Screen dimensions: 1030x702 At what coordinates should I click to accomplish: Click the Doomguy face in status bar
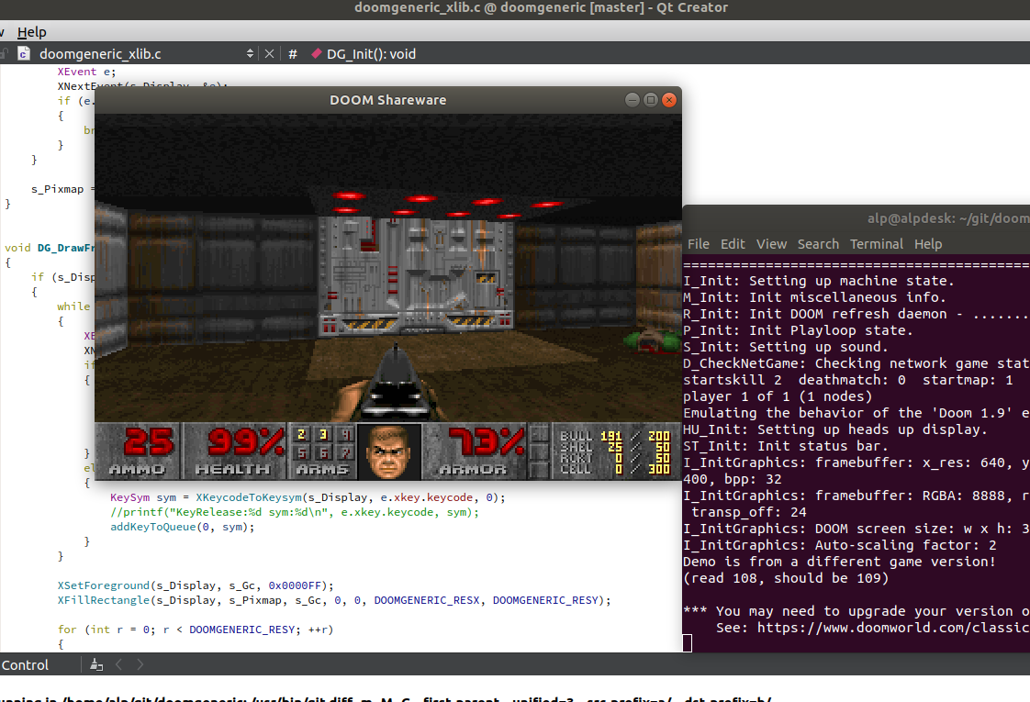click(389, 451)
